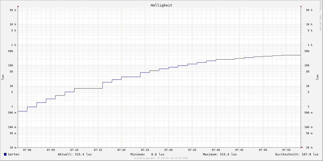
Task: Click the 07:00 time axis label
Action: tap(27, 150)
